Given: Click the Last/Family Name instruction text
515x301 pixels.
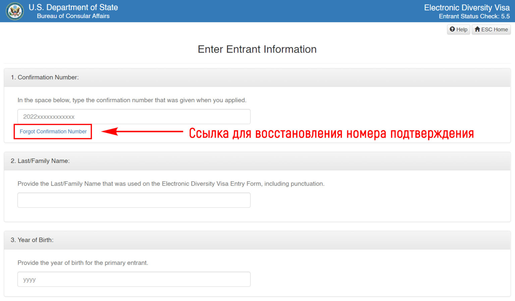Looking at the screenshot, I should point(171,184).
